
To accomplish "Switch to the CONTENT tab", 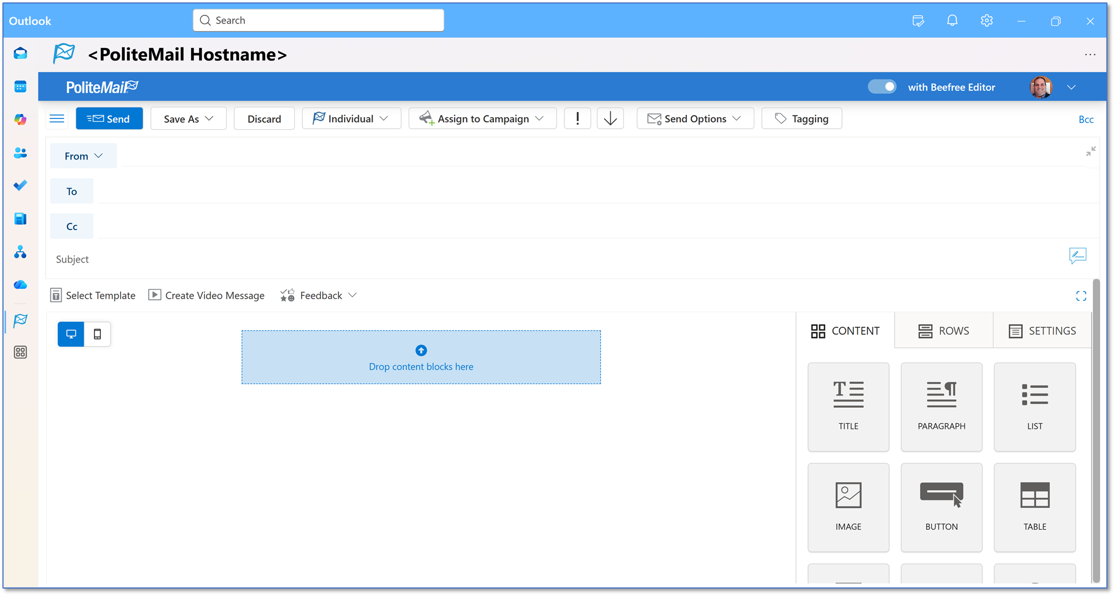I will click(x=845, y=331).
